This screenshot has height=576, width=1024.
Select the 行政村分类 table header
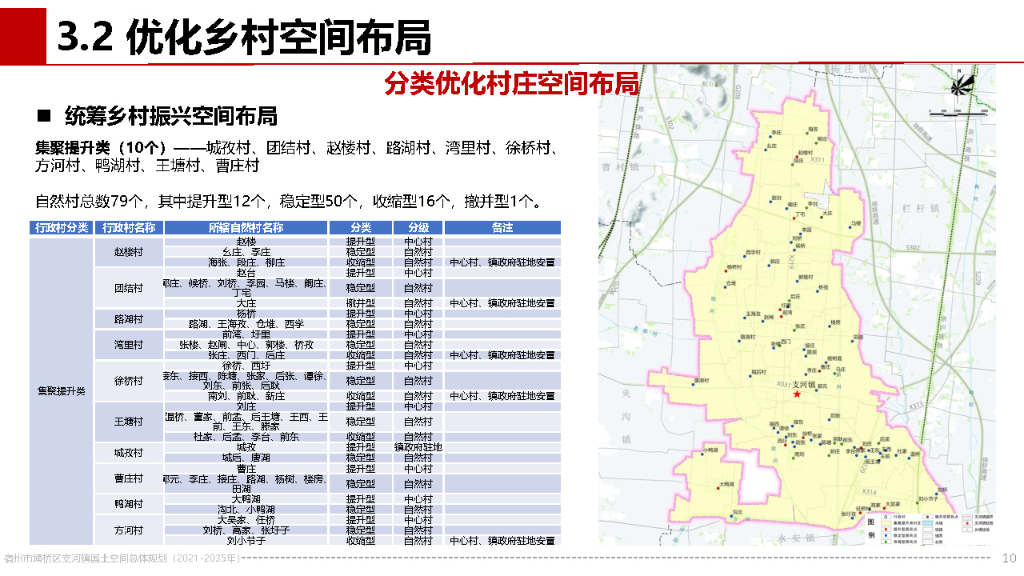point(62,228)
